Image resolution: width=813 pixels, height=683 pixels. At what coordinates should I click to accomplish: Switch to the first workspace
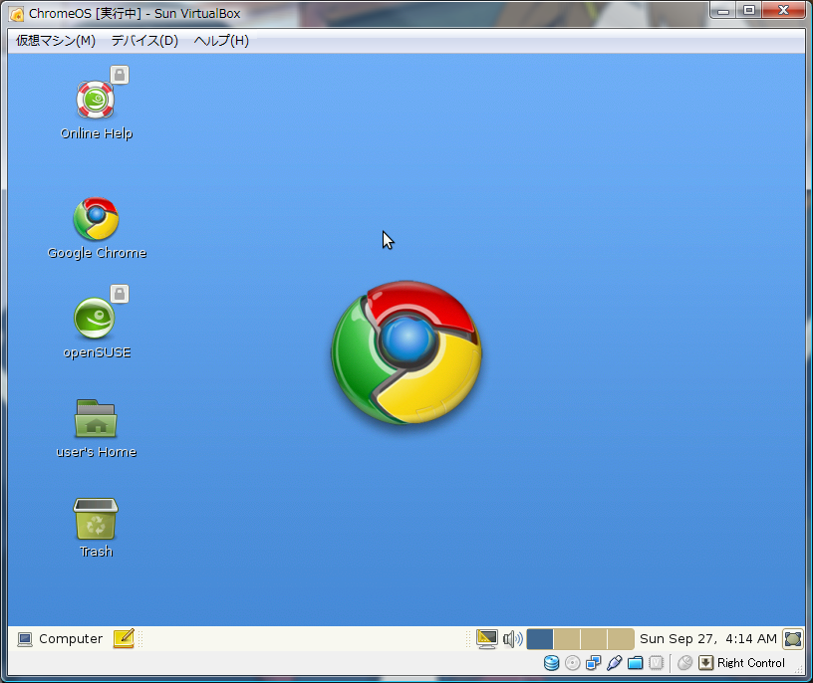(x=540, y=639)
